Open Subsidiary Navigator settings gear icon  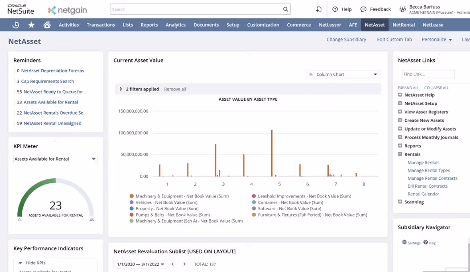point(404,242)
